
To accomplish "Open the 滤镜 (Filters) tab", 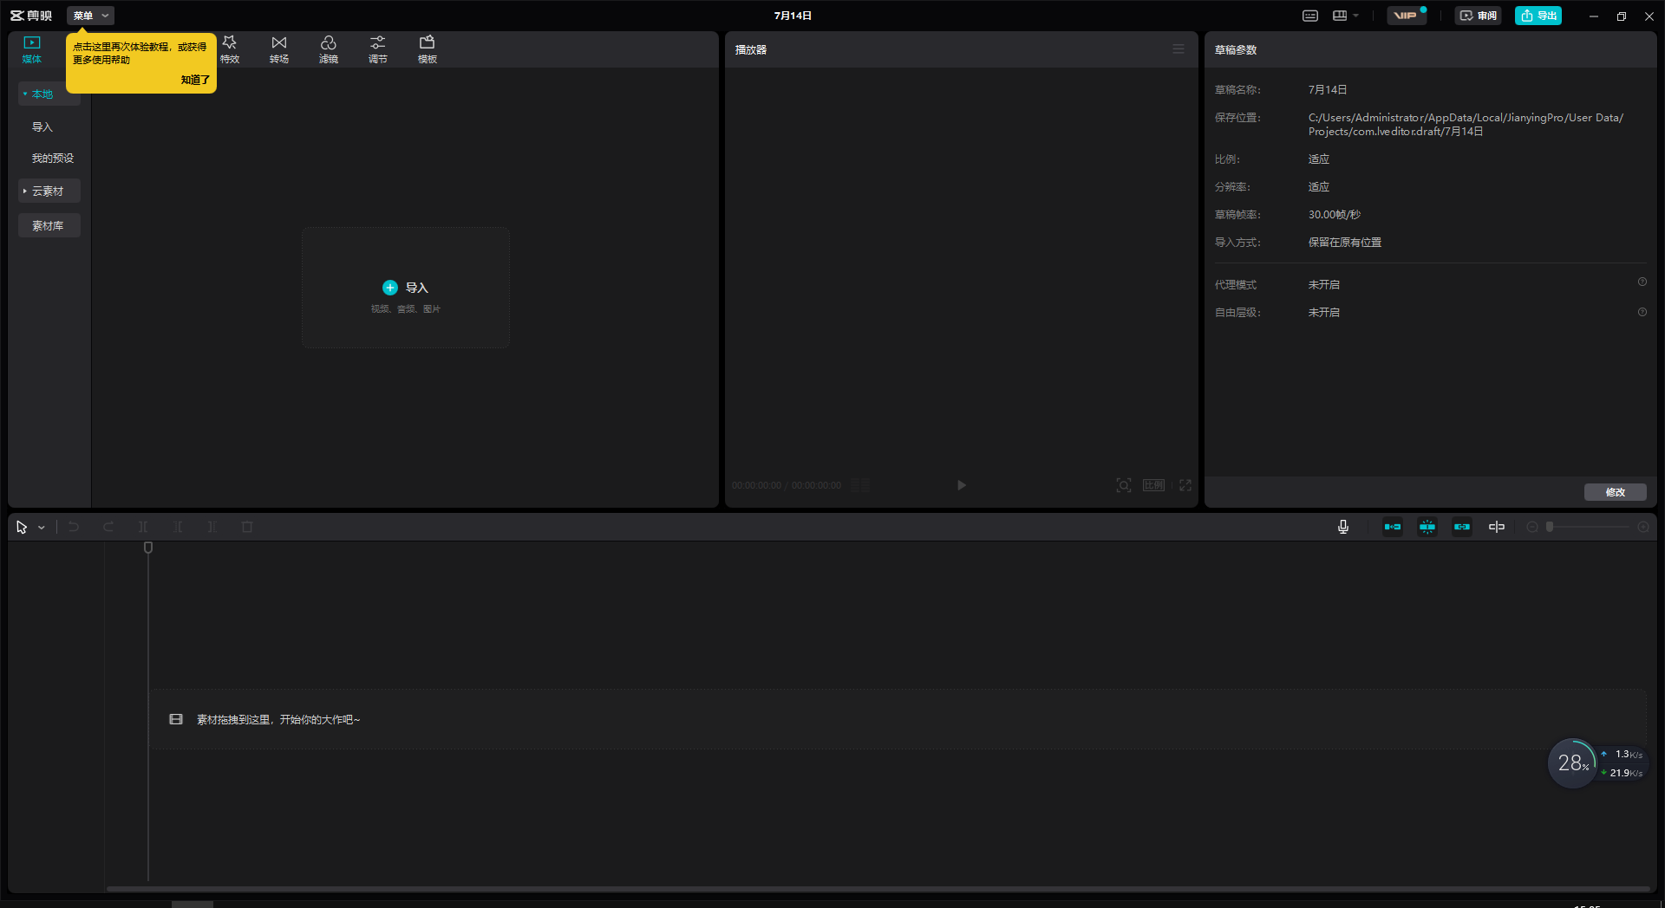I will point(329,49).
